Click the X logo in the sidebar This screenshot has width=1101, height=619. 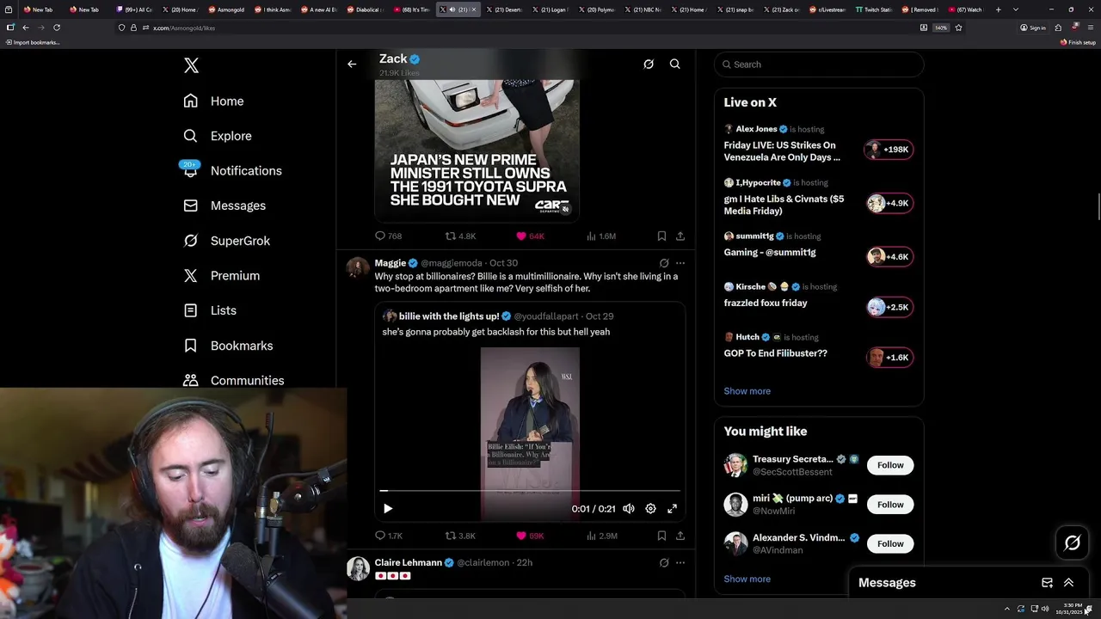pyautogui.click(x=191, y=65)
